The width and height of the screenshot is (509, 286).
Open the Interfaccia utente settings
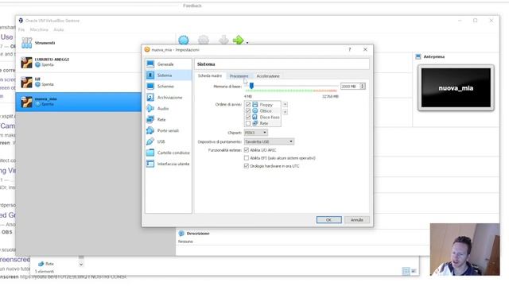point(169,164)
